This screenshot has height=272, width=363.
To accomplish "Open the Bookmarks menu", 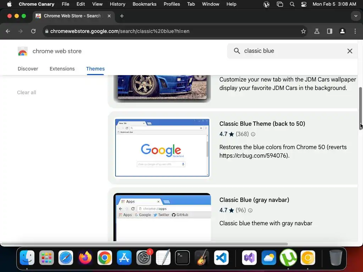I will point(145,4).
